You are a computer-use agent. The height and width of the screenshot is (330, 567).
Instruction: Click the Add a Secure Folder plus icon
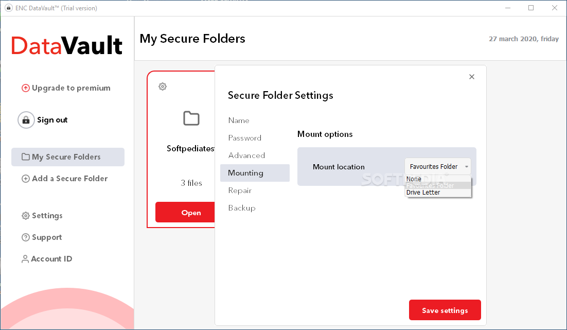[x=26, y=179]
